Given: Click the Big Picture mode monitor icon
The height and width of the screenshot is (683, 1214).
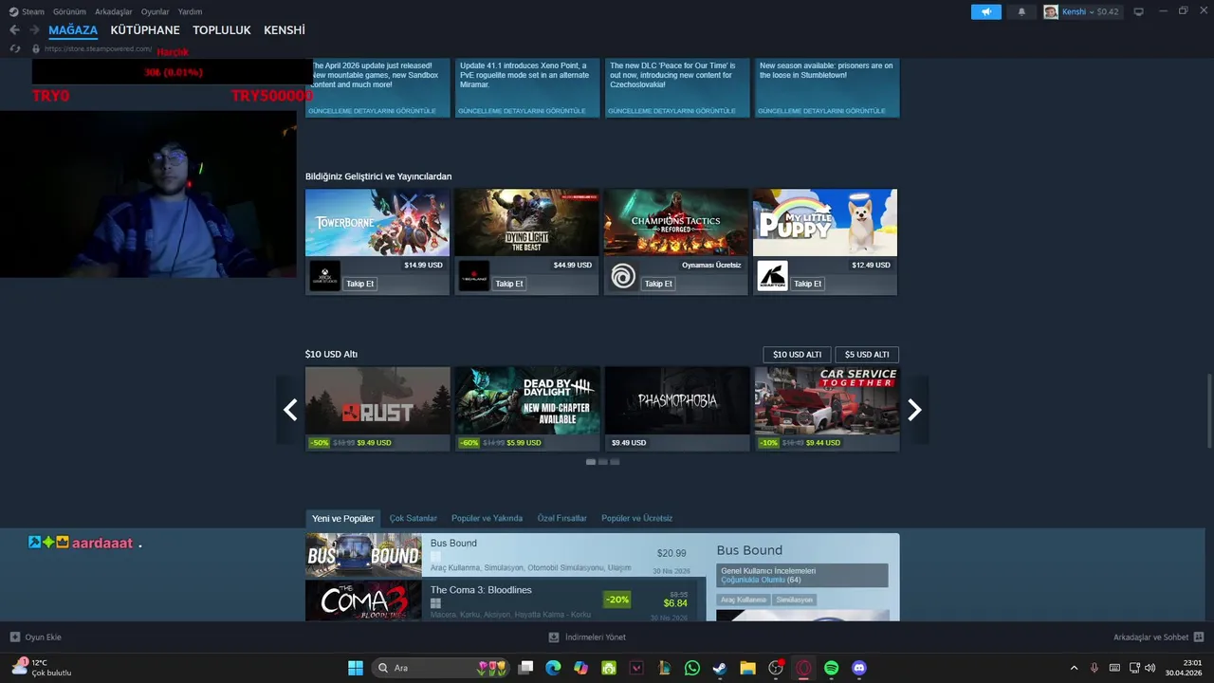Looking at the screenshot, I should 1138,11.
